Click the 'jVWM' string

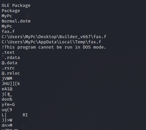(7, 79)
